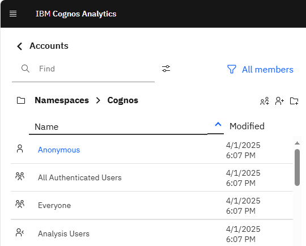Open the search filter settings icon
The image size is (306, 246).
[166, 69]
